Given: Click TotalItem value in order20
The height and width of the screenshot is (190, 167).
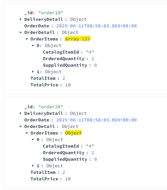Looking at the screenshot, I should point(64,172).
